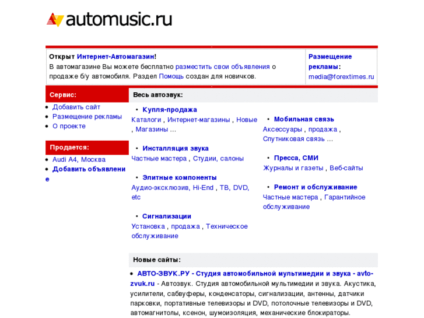Screen dimensions: 424x318
Task: Open the Студии, салоны link
Action: pyautogui.click(x=218, y=158)
